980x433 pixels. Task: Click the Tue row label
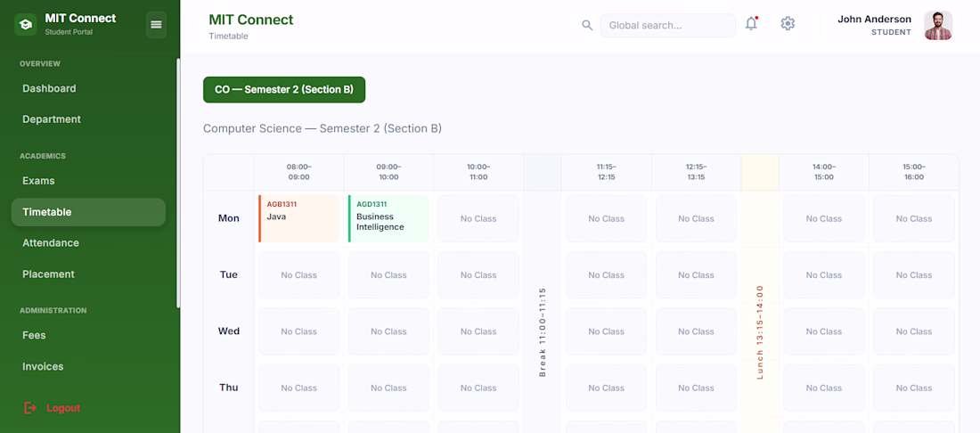click(229, 275)
